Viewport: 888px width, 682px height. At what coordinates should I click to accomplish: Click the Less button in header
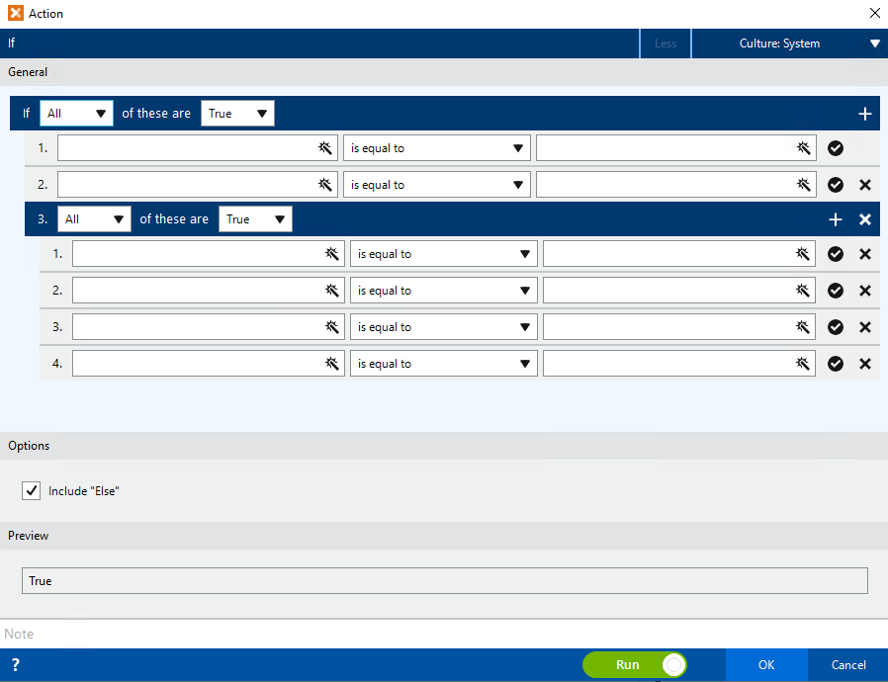(x=666, y=43)
